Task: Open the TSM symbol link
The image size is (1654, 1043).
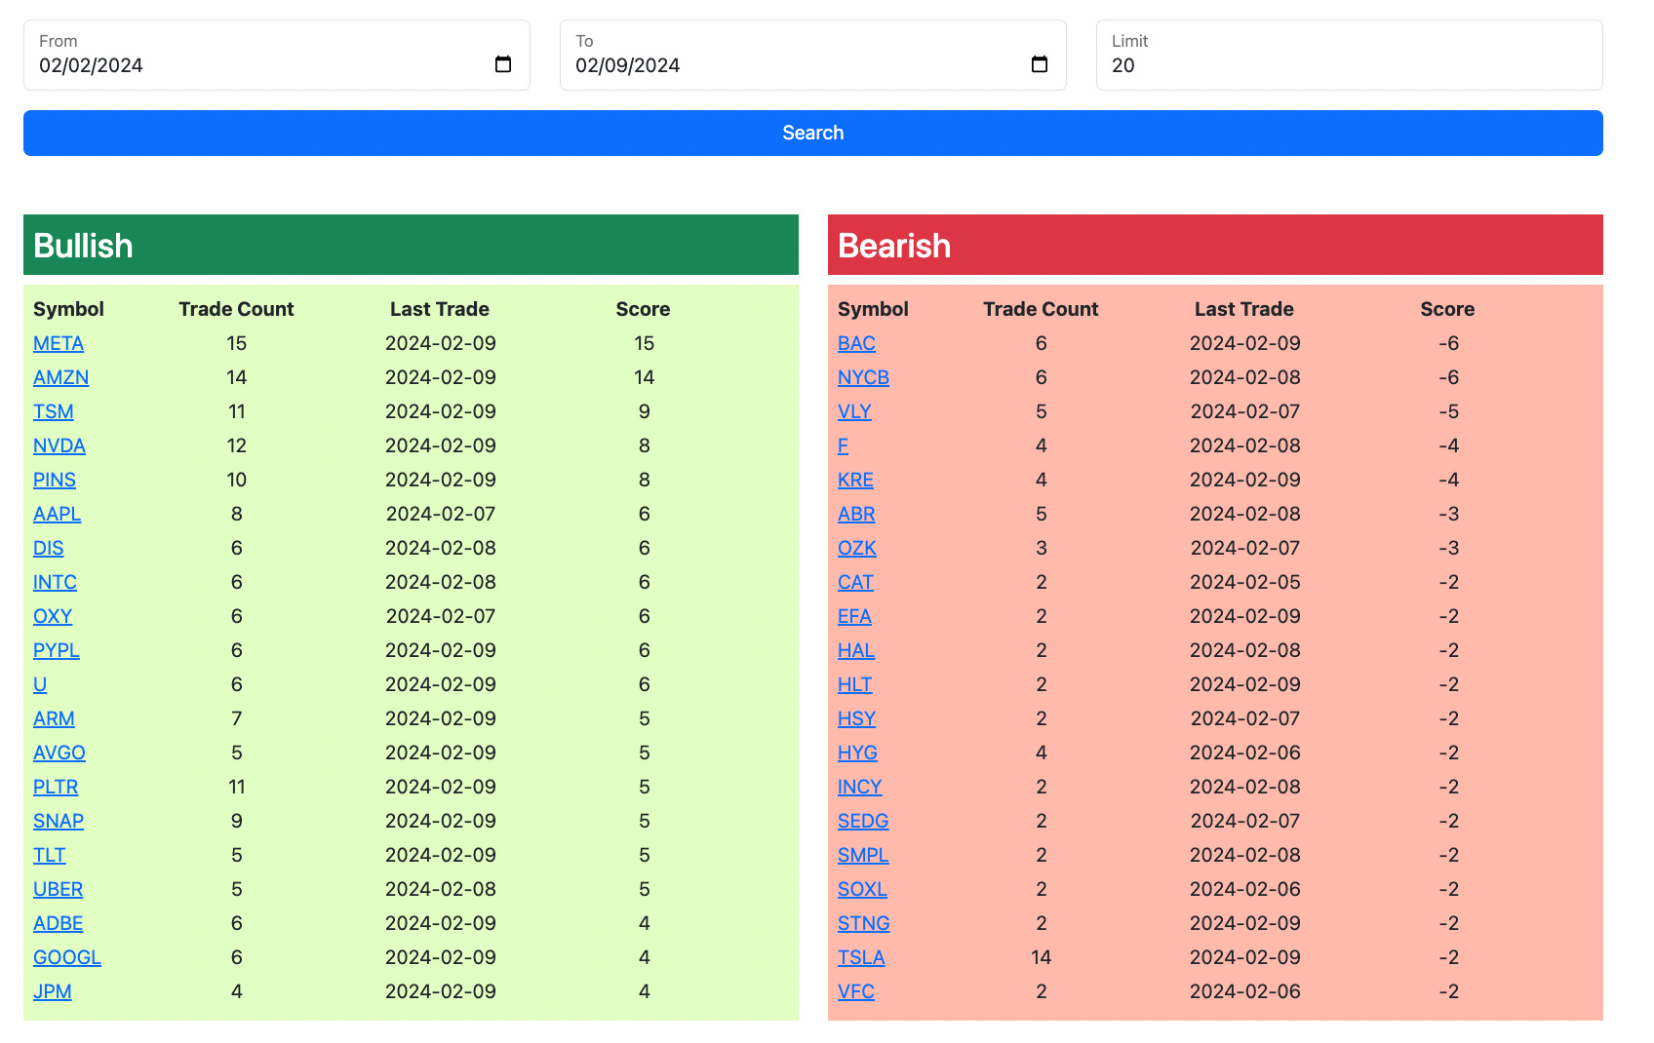Action: [x=54, y=411]
